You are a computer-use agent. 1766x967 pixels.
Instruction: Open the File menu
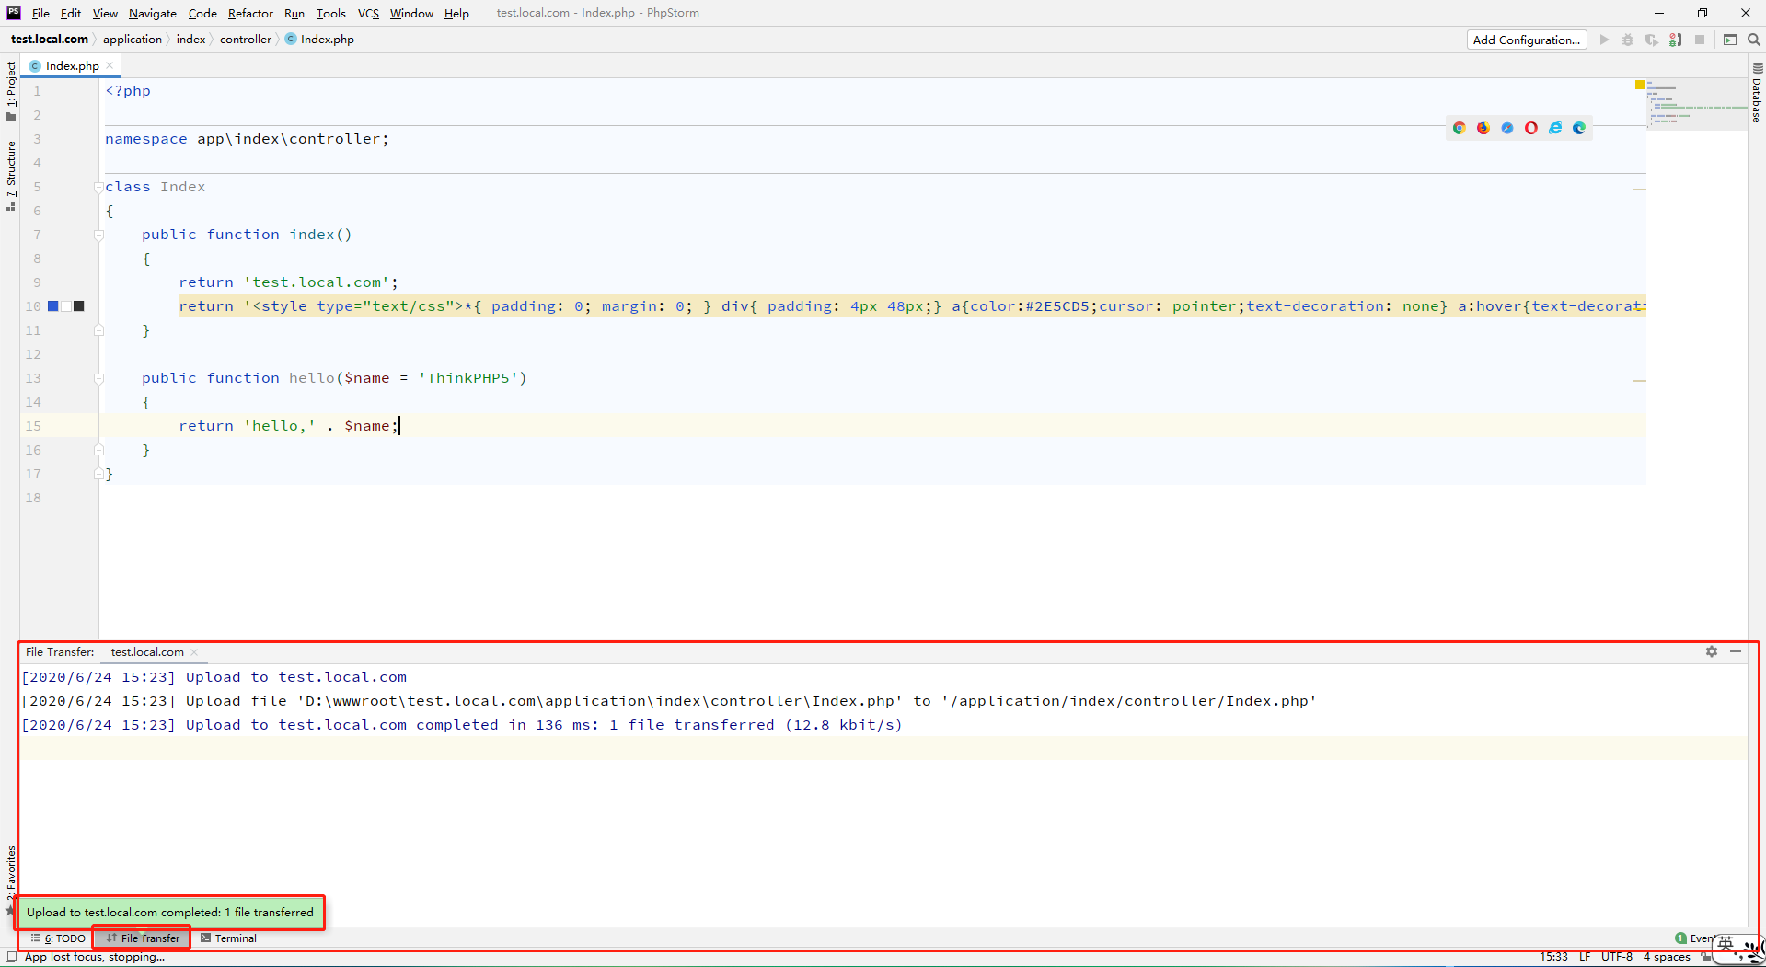[40, 13]
